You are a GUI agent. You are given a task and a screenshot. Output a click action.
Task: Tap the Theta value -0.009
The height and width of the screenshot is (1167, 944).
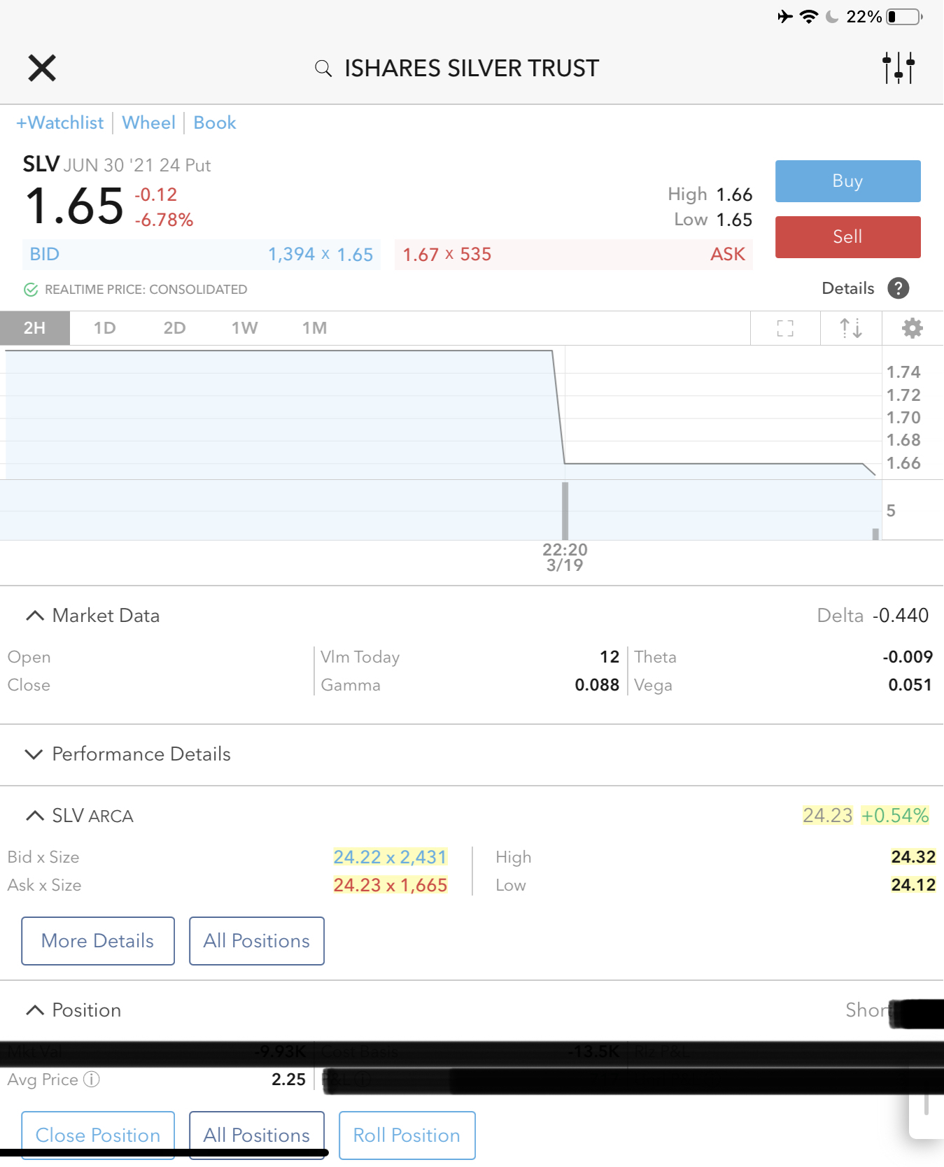pyautogui.click(x=908, y=657)
